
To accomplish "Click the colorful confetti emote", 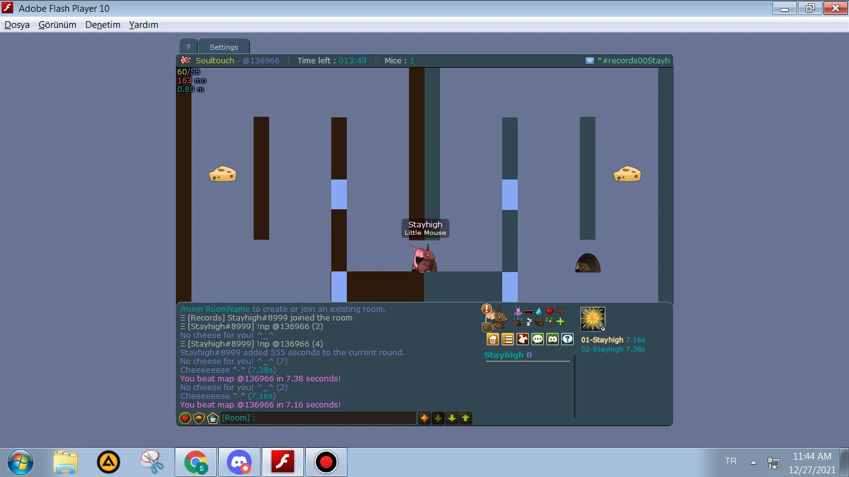I will point(549,322).
